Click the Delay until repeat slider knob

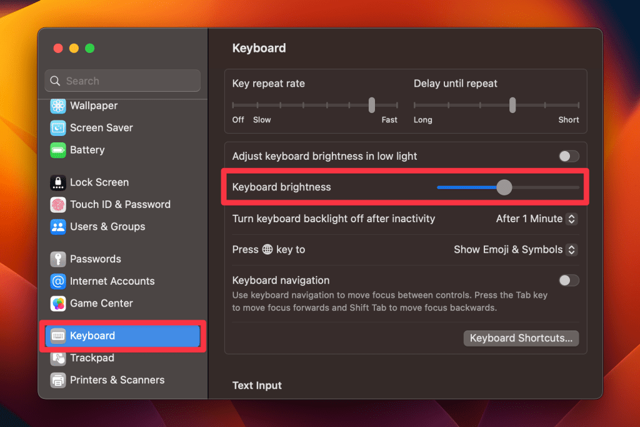(512, 105)
